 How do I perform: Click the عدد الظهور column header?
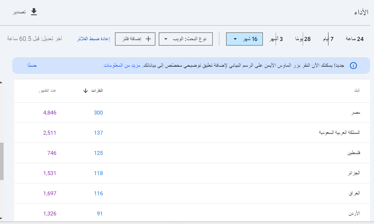point(47,91)
